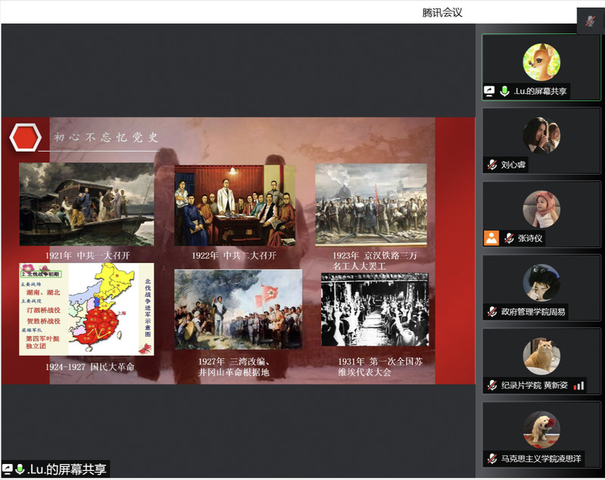The width and height of the screenshot is (605, 480).
Task: Click network signal bars icon on 黄新姿 tile
Action: (579, 385)
